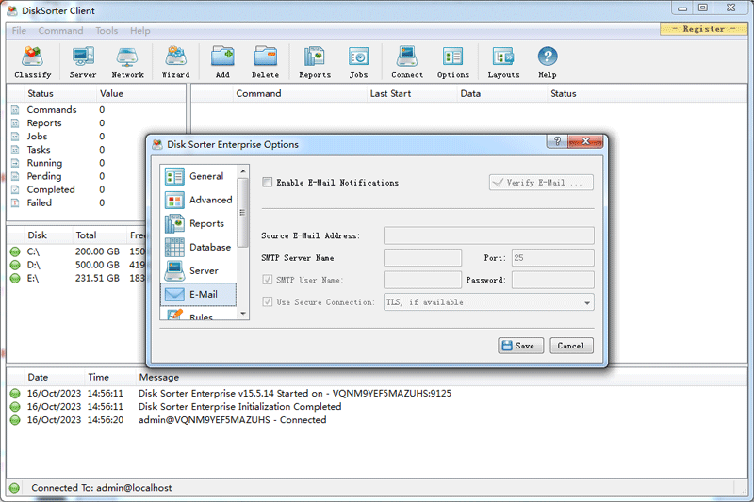Click 'admin@VQNM9YEF5MAZUHS - Connected' log entry
This screenshot has height=502, width=754.
point(232,420)
